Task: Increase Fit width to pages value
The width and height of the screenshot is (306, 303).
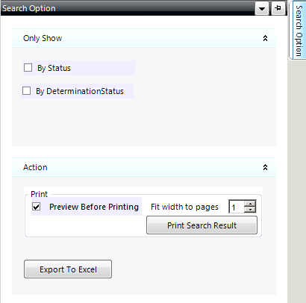Action: click(x=250, y=204)
